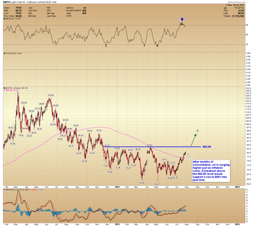Click the Volume value 27,738,300
Screen dimensions: 254x226
238,16
